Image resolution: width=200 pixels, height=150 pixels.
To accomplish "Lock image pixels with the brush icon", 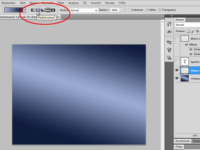I will pos(193,31).
